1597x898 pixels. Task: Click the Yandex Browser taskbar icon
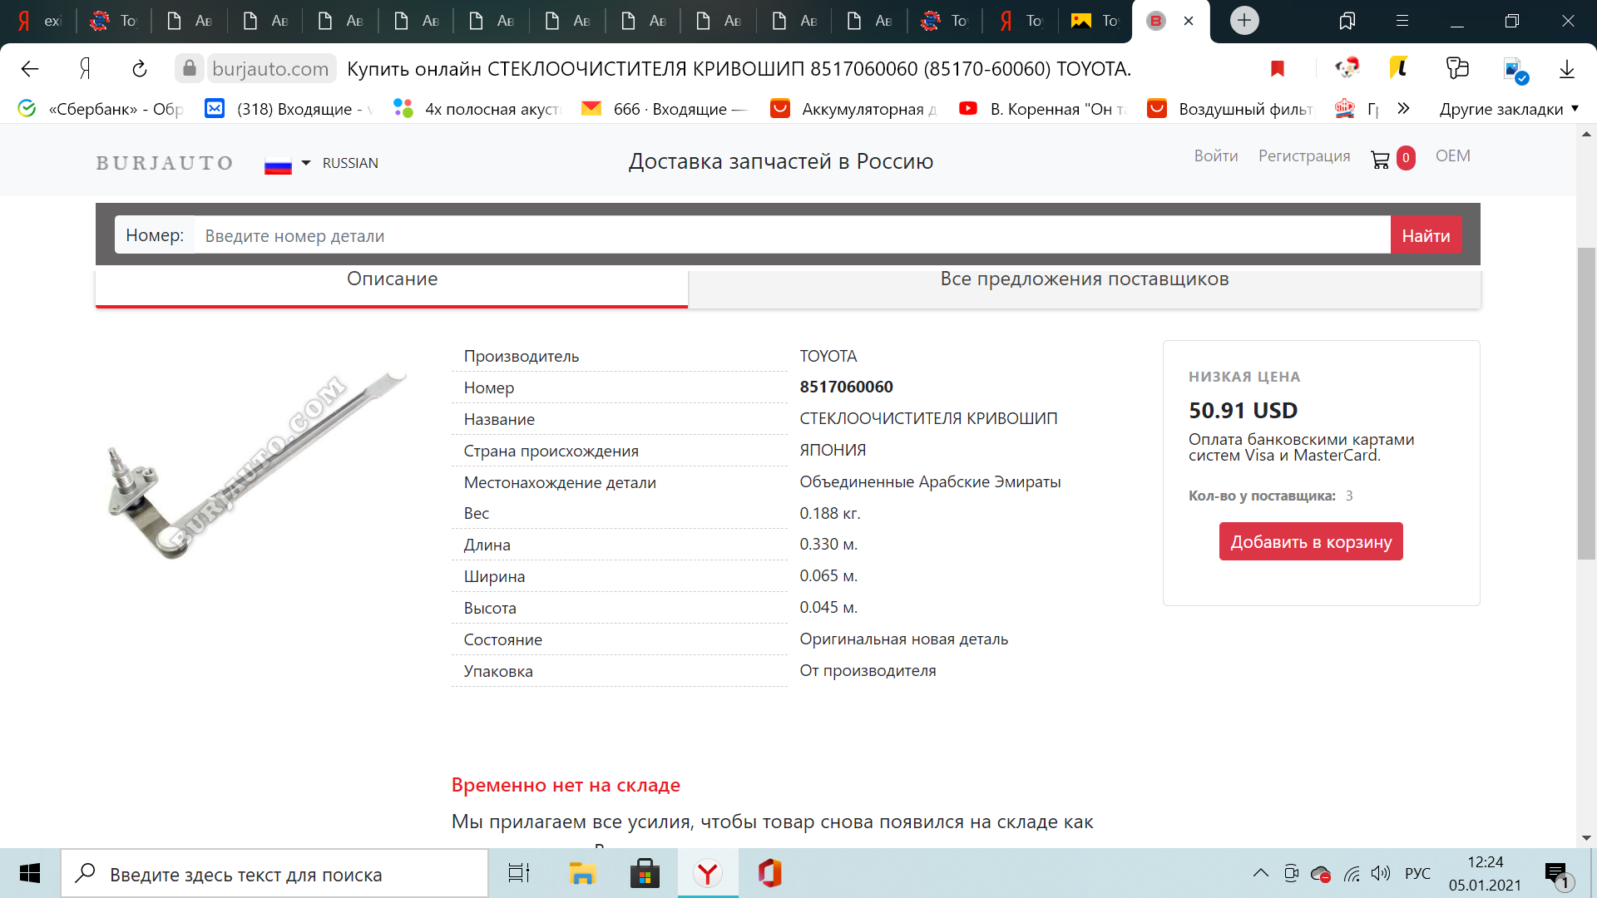[708, 873]
